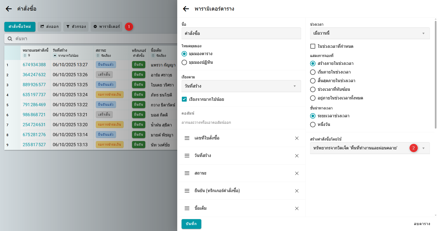Click the ส่งออก export toolbar item
The width and height of the screenshot is (437, 231).
pyautogui.click(x=49, y=26)
